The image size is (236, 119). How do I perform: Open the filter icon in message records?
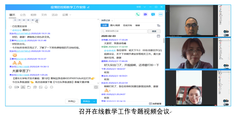158,25
